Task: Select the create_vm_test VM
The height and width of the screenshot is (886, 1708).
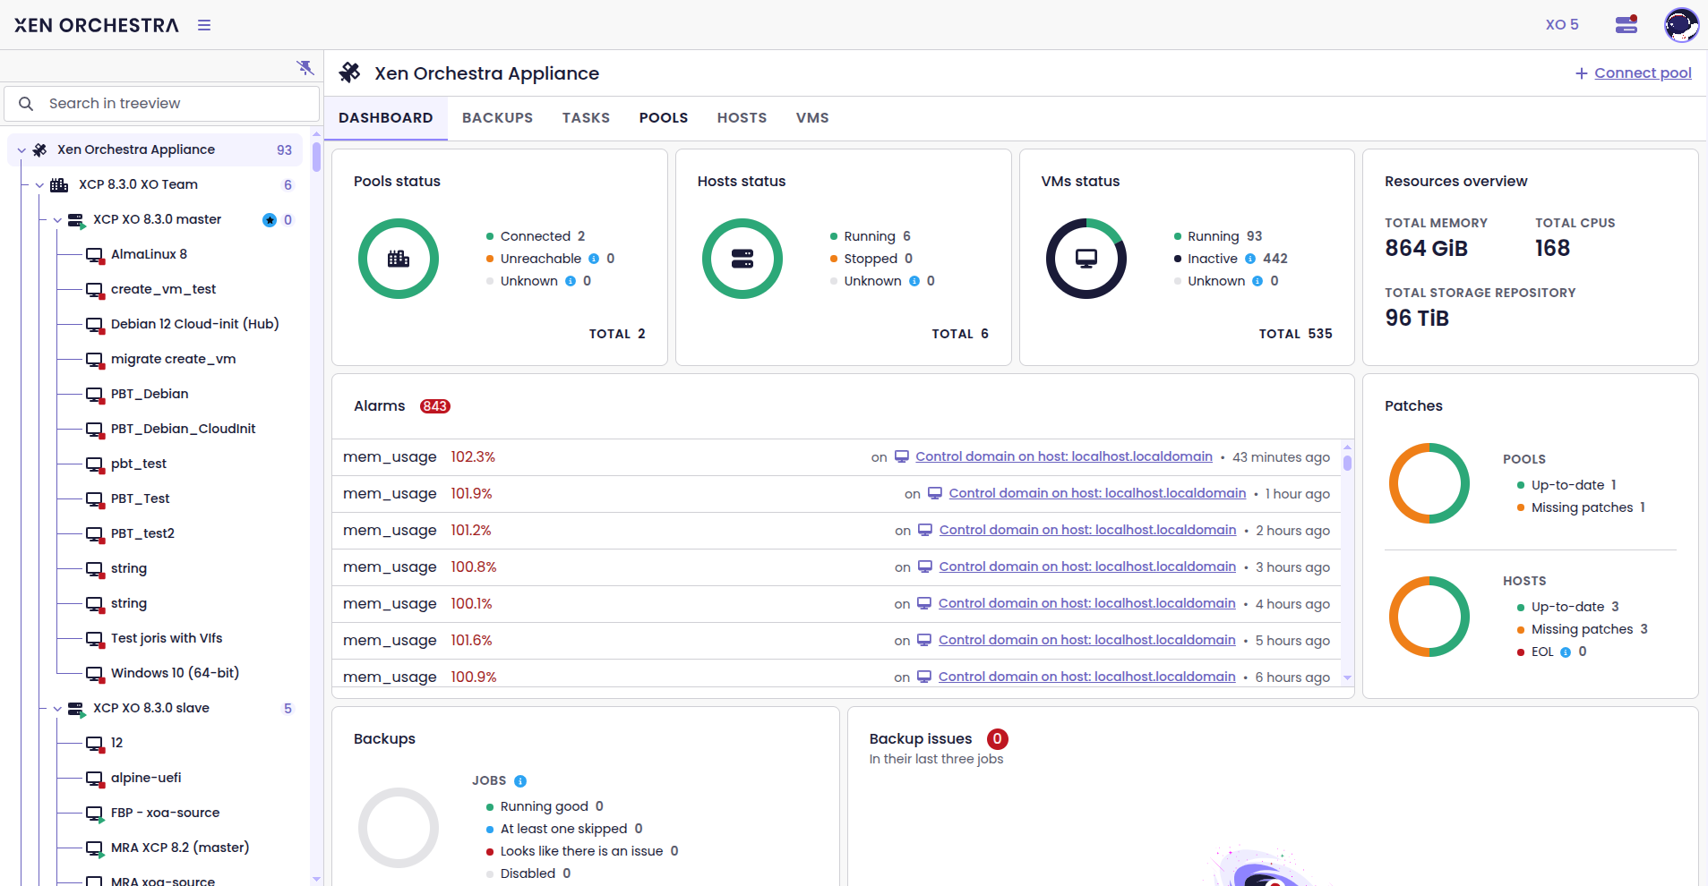Action: [163, 289]
